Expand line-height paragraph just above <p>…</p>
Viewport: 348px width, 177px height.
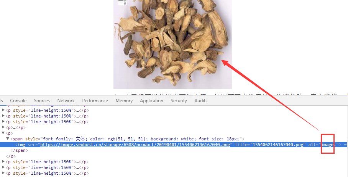(3, 122)
